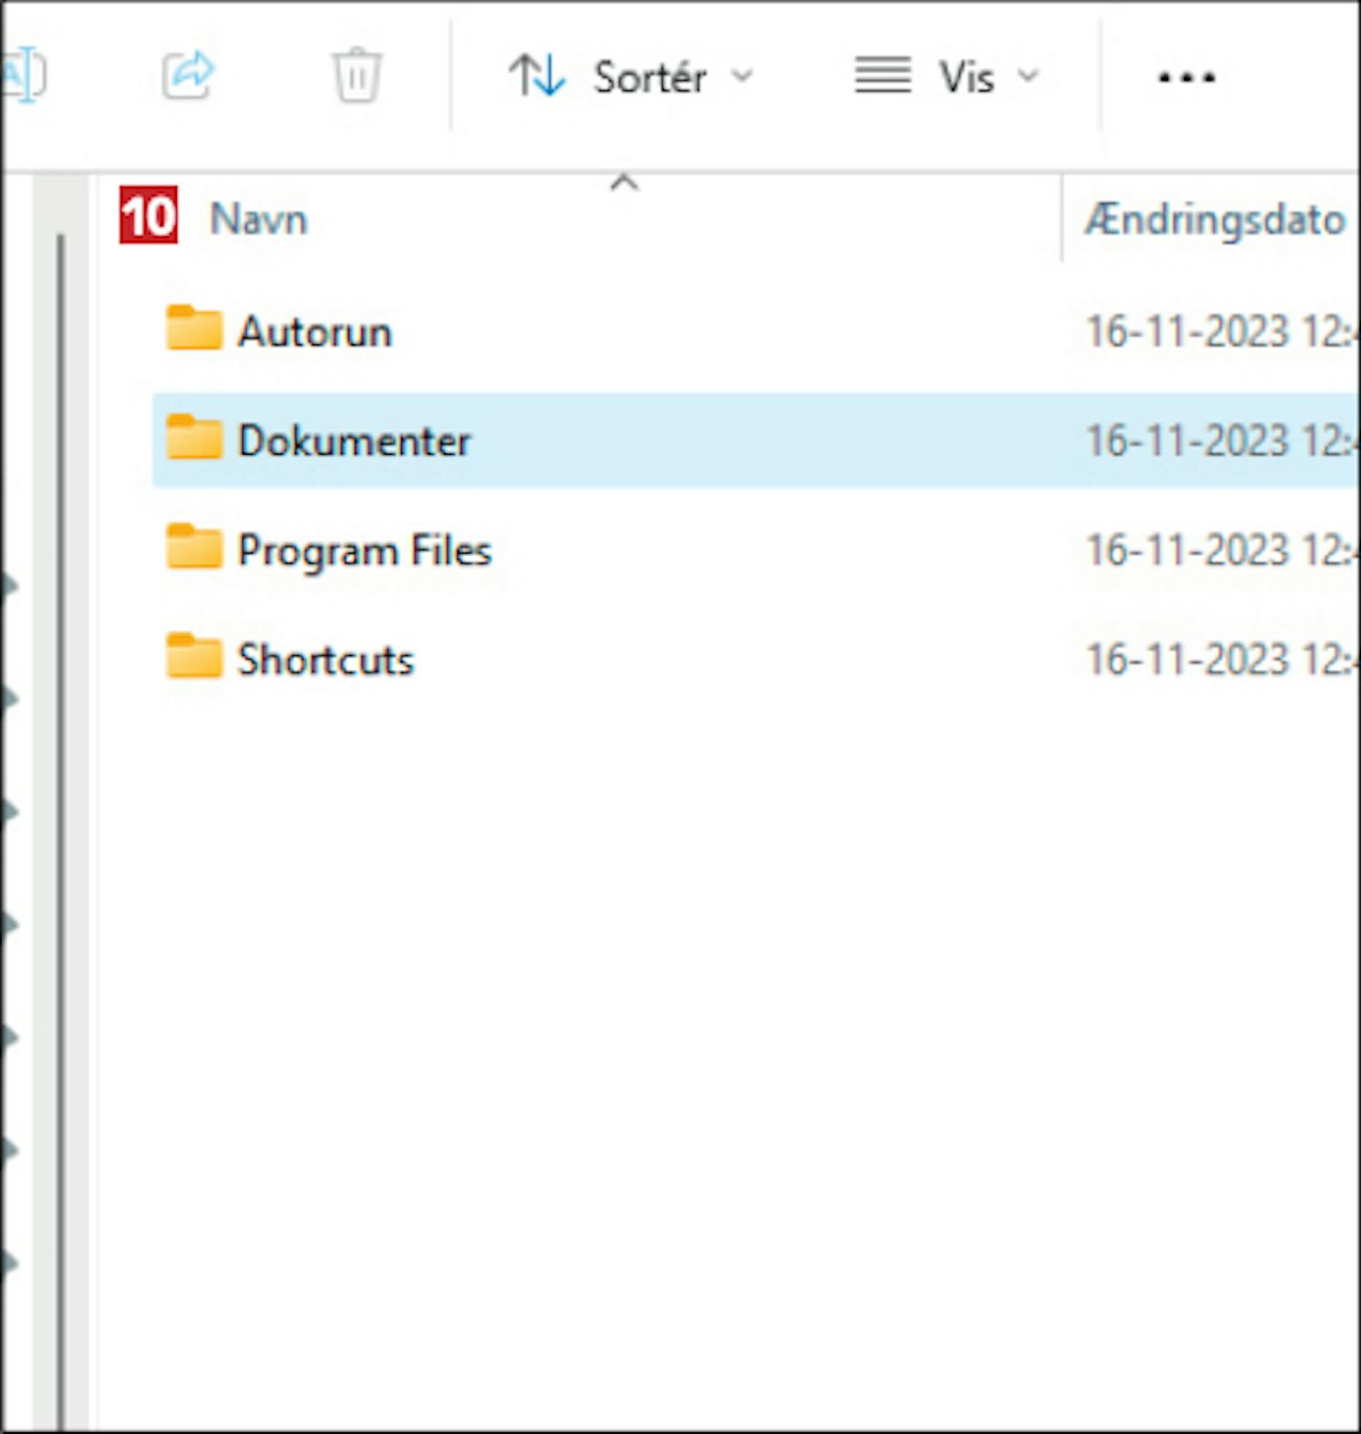Click the Vis list-lines icon
Image resolution: width=1361 pixels, height=1434 pixels.
tap(882, 75)
